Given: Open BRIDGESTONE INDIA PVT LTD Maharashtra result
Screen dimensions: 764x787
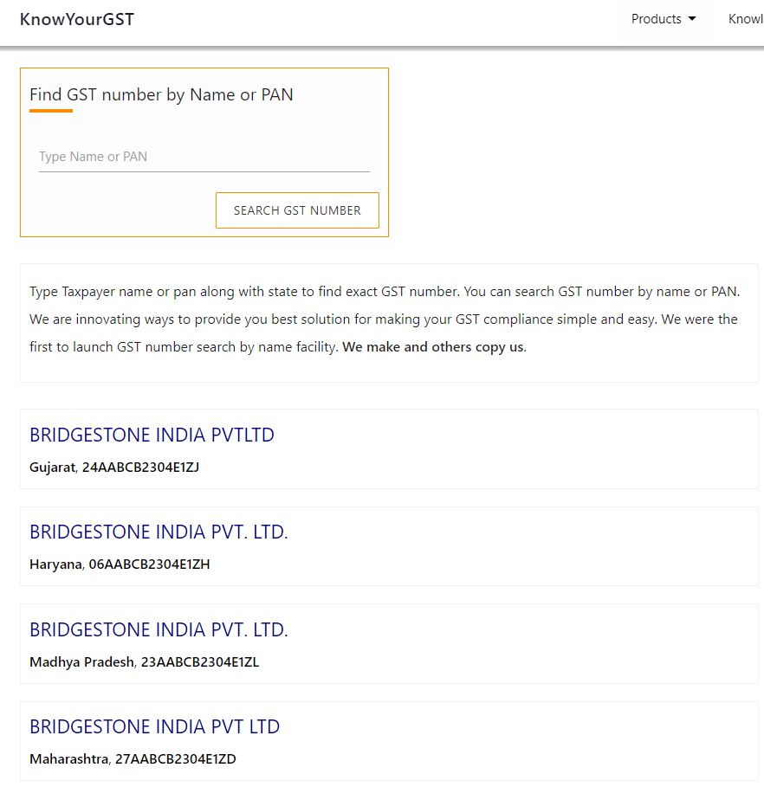Looking at the screenshot, I should point(155,726).
